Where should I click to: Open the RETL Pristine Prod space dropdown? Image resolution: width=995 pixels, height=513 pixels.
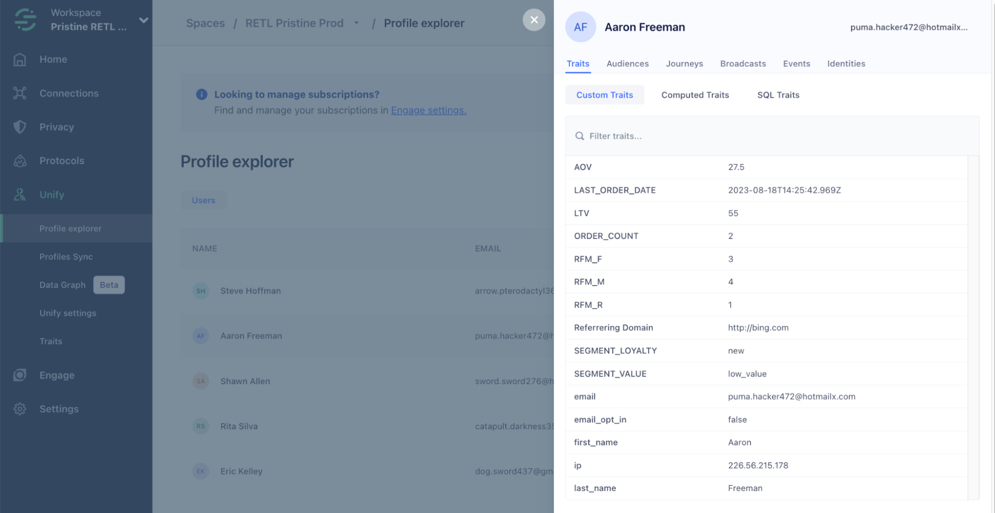356,23
